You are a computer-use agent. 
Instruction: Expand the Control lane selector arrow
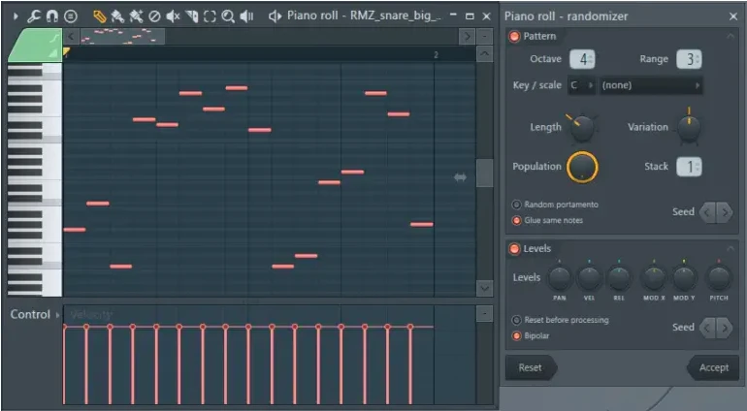click(x=57, y=315)
